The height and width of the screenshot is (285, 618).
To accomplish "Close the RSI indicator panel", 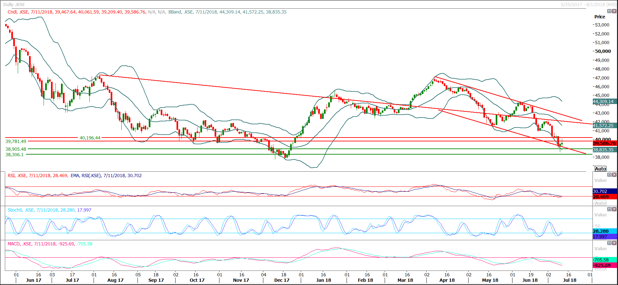I will 614,175.
